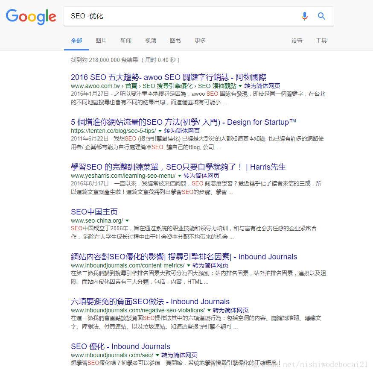
Task: Click the blue magnifier search icon
Action: [321, 16]
